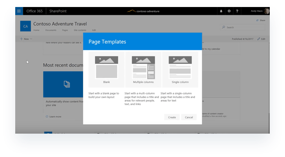Screen dimensions: 285x157
Task: Open the Home navigation item
Action: coord(36,30)
